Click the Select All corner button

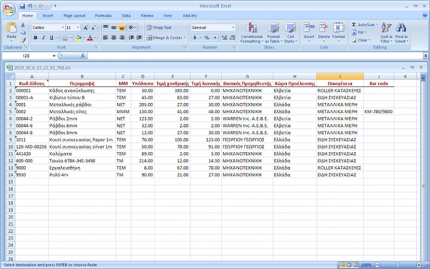pyautogui.click(x=11, y=76)
